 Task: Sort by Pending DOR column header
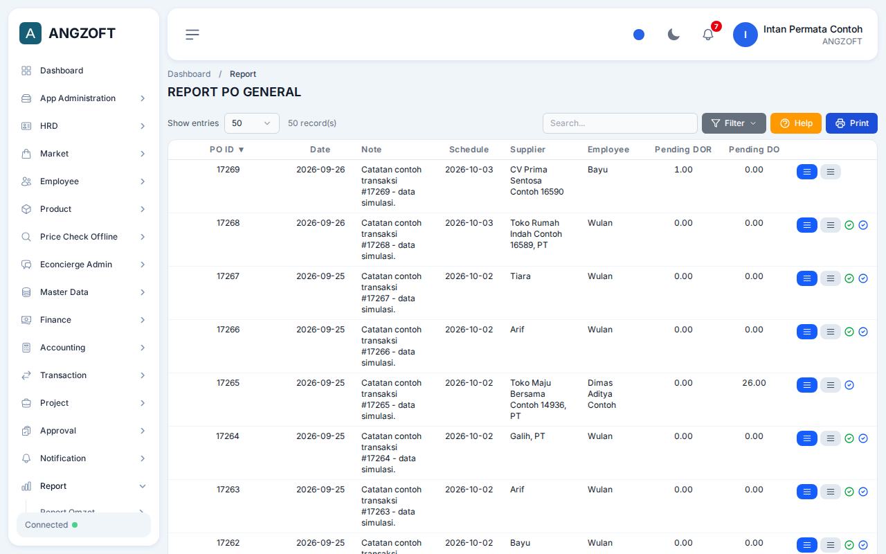coord(683,150)
